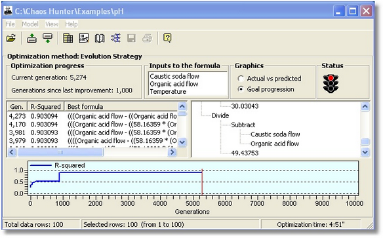Select the 49.43753 tree value

click(x=245, y=153)
